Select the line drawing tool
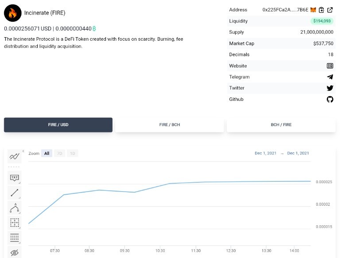This screenshot has width=341, height=258. 15,193
